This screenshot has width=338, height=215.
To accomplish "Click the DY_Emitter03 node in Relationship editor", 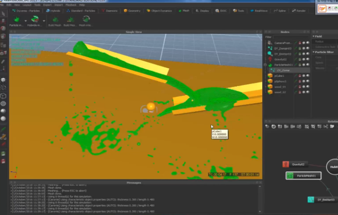I will 322,200.
